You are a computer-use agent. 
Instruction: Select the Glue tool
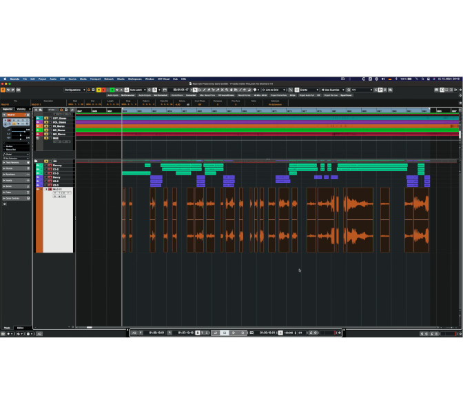pyautogui.click(x=218, y=90)
